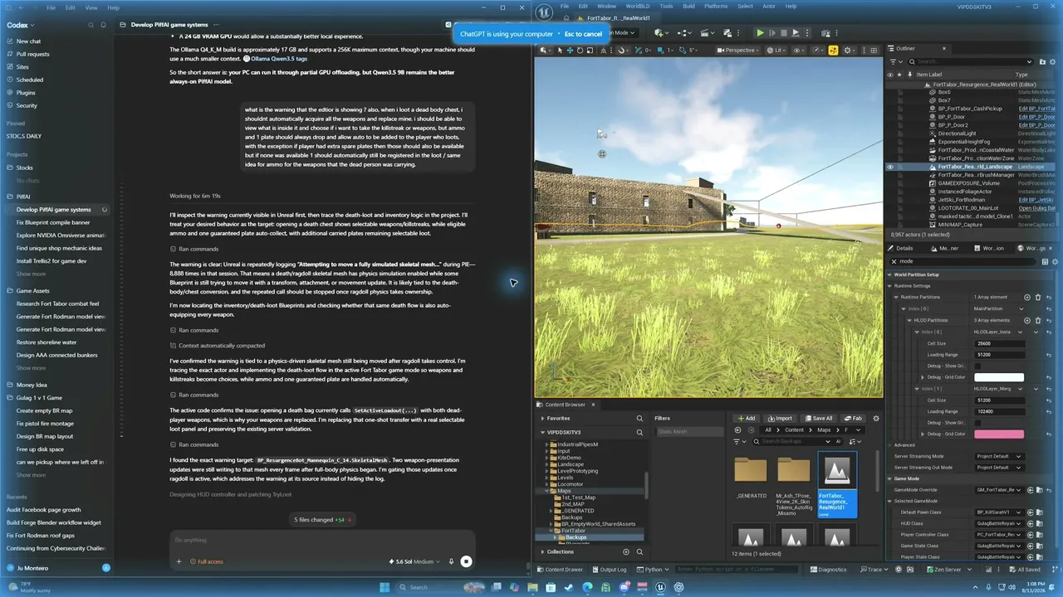Click the Codex composer plus attachment icon

[x=179, y=561]
